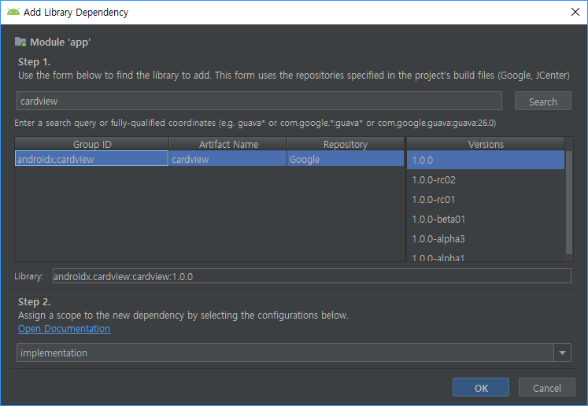Open the Open Documentation link

[64, 329]
